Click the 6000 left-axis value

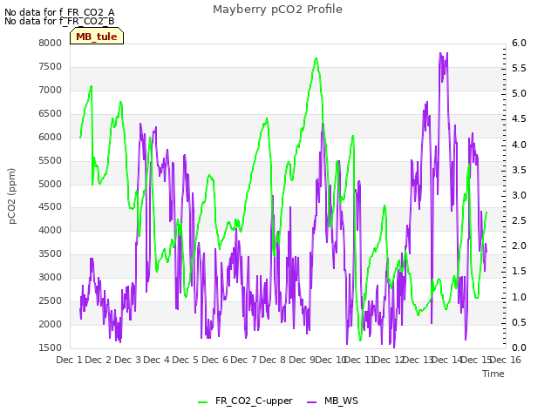coord(51,137)
